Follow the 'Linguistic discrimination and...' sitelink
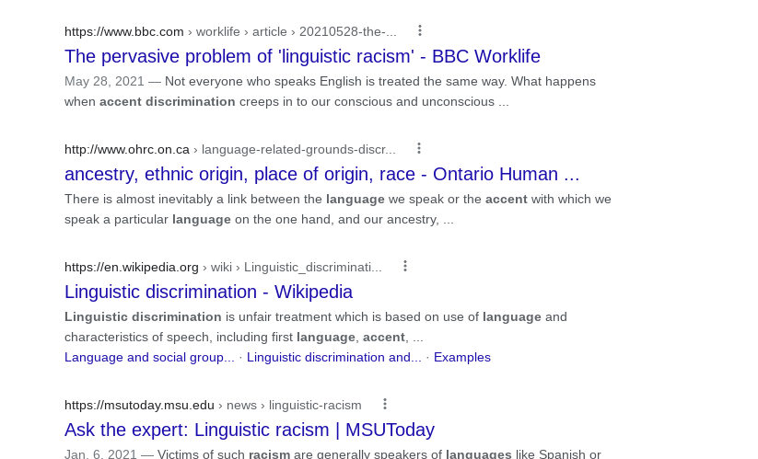The height and width of the screenshot is (459, 758). [x=333, y=357]
